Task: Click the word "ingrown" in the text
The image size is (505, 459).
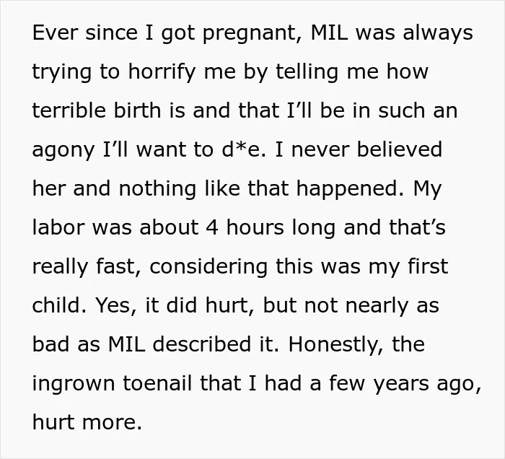Action: 74,384
